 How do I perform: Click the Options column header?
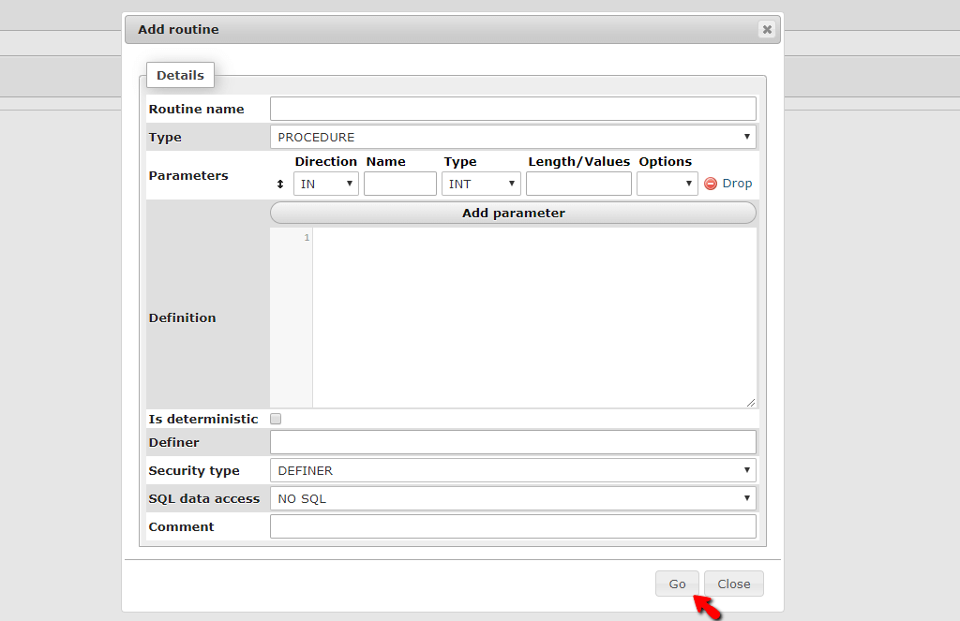coord(665,161)
